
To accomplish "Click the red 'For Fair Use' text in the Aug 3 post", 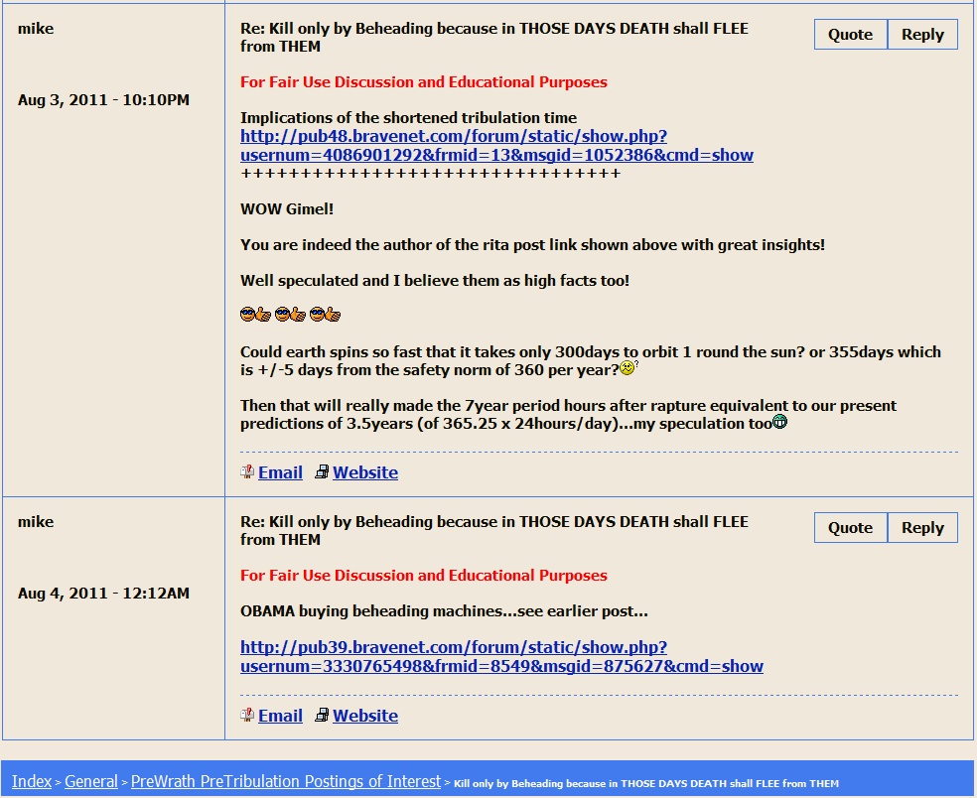I will (x=424, y=82).
